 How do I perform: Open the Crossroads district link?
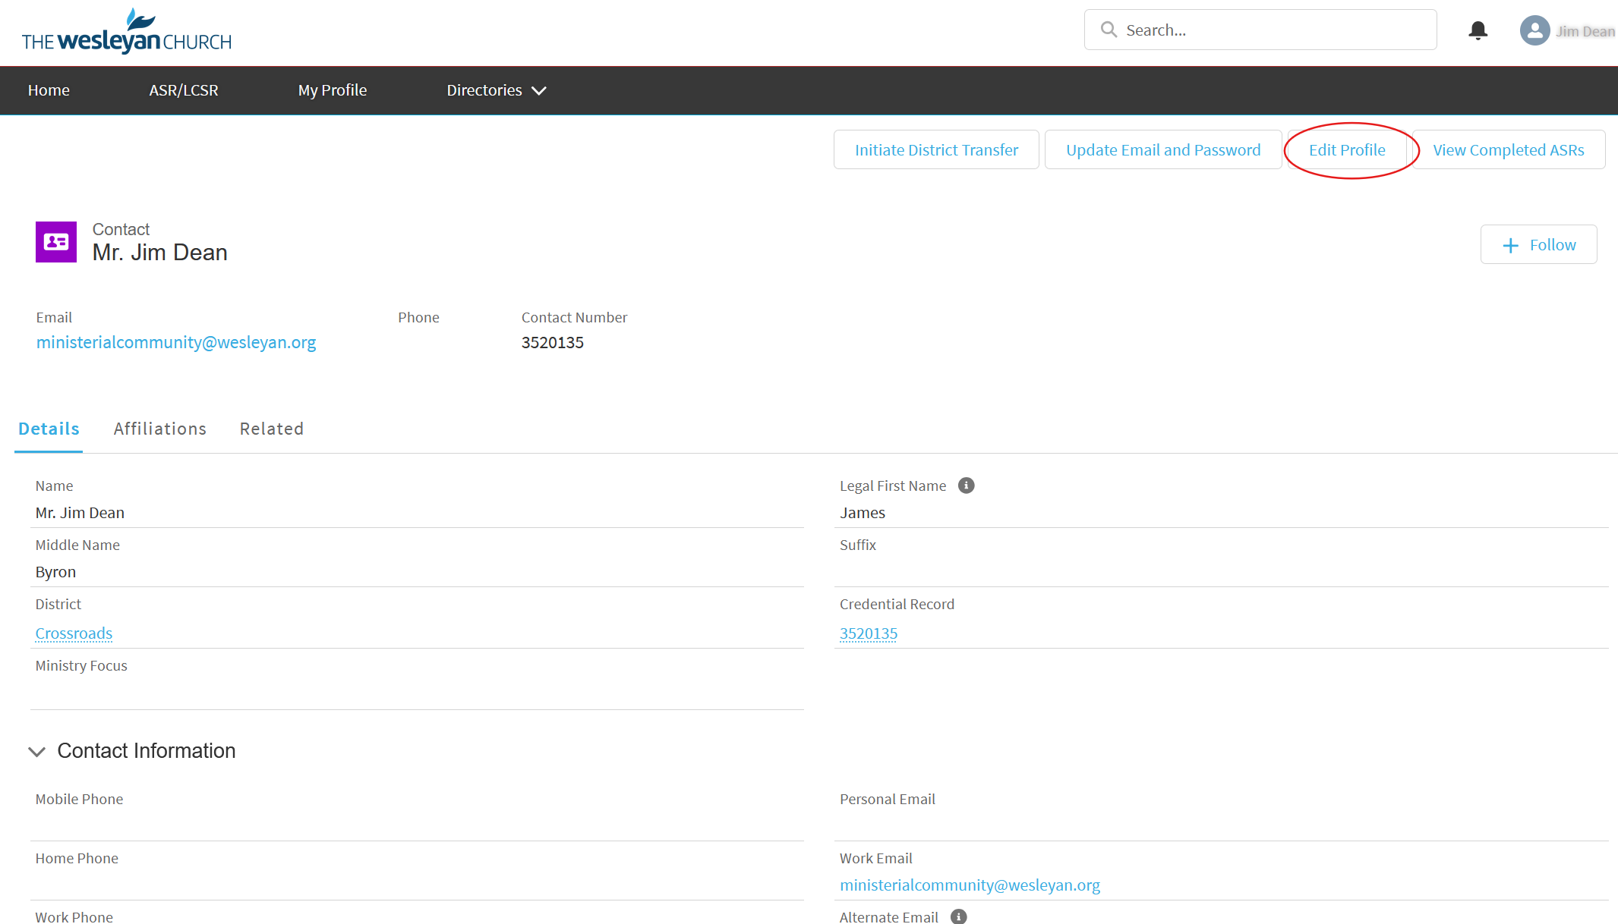click(74, 633)
